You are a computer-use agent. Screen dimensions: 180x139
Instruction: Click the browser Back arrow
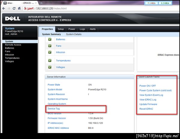pyautogui.click(x=4, y=8)
